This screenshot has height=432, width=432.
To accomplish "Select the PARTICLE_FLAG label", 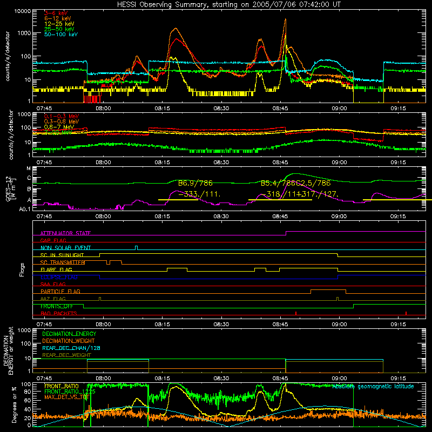I will tap(60, 291).
